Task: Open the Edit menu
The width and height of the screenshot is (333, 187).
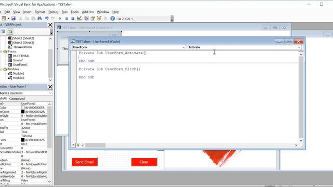Action: tap(7, 12)
